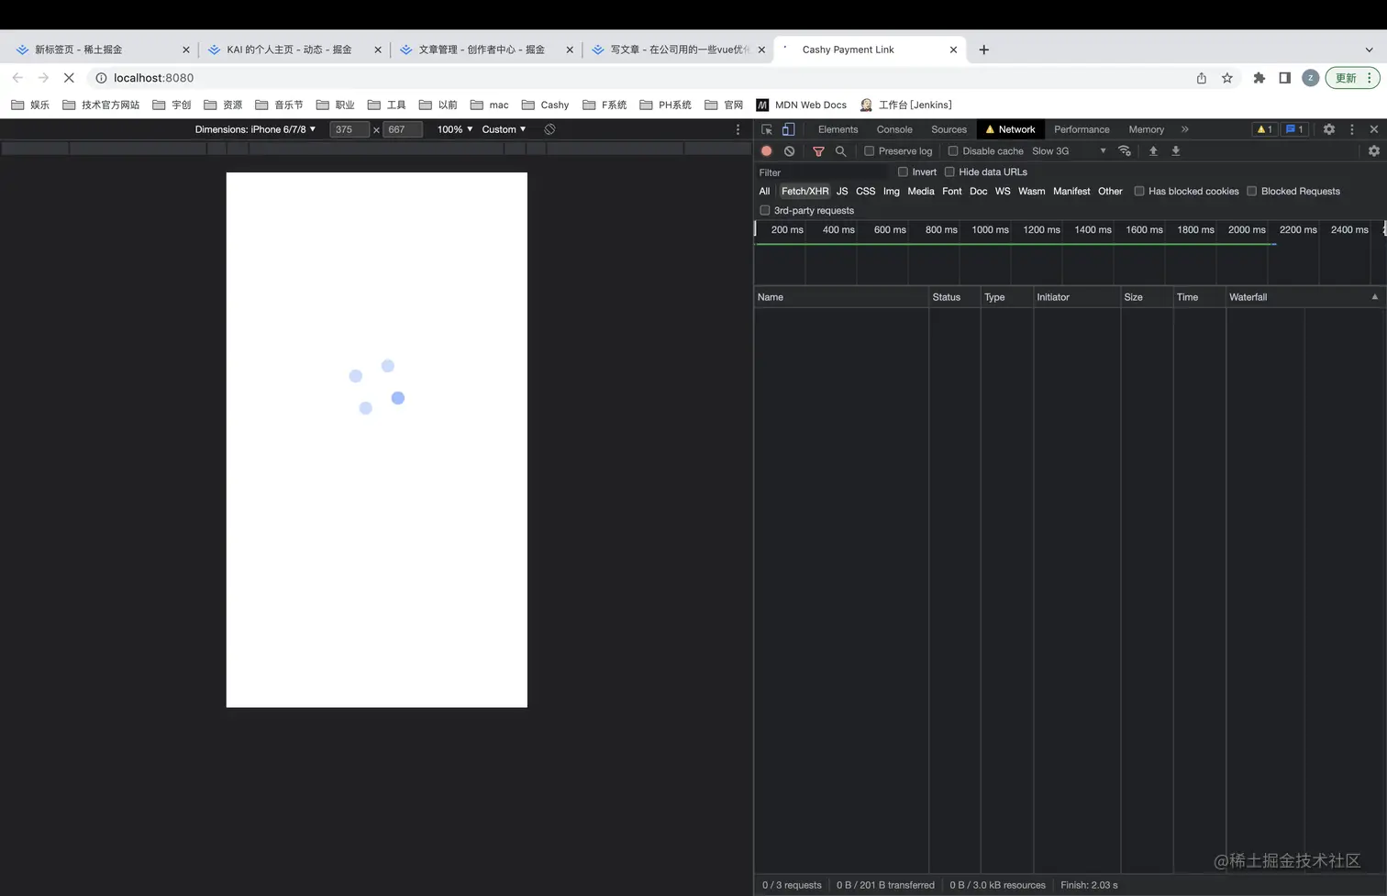
Task: Switch to the Elements tab
Action: [x=838, y=129]
